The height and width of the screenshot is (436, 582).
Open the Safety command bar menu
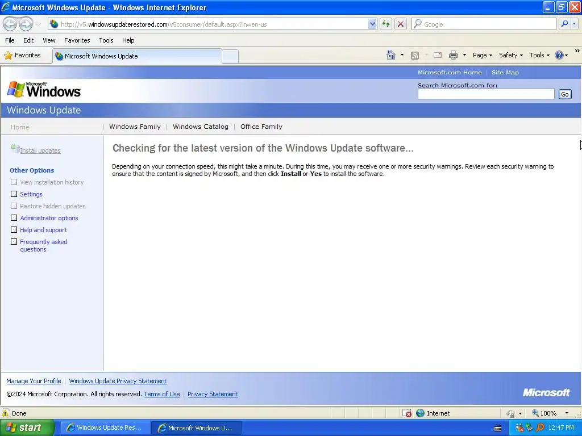click(511, 55)
